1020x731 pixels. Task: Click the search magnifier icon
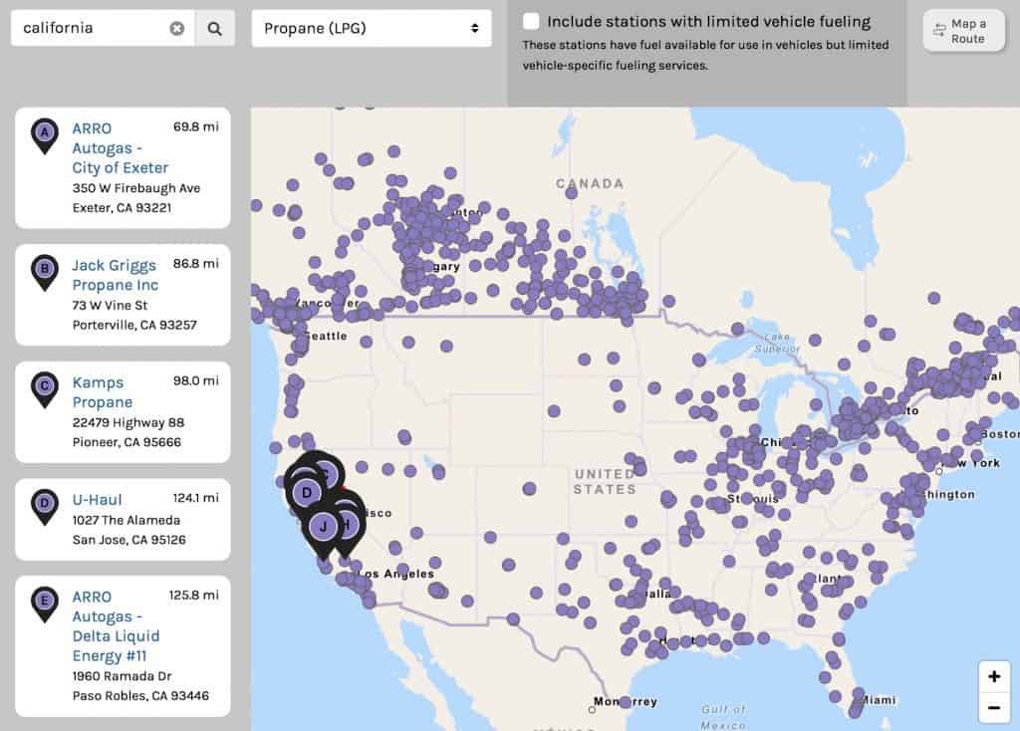pos(214,28)
